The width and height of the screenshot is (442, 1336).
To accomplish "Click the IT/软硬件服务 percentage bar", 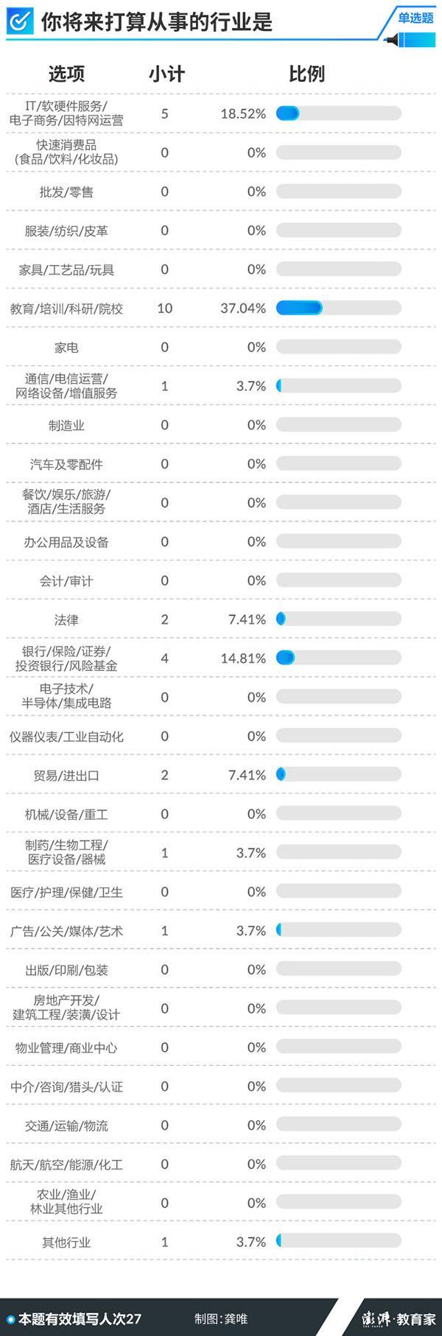I will pyautogui.click(x=339, y=113).
